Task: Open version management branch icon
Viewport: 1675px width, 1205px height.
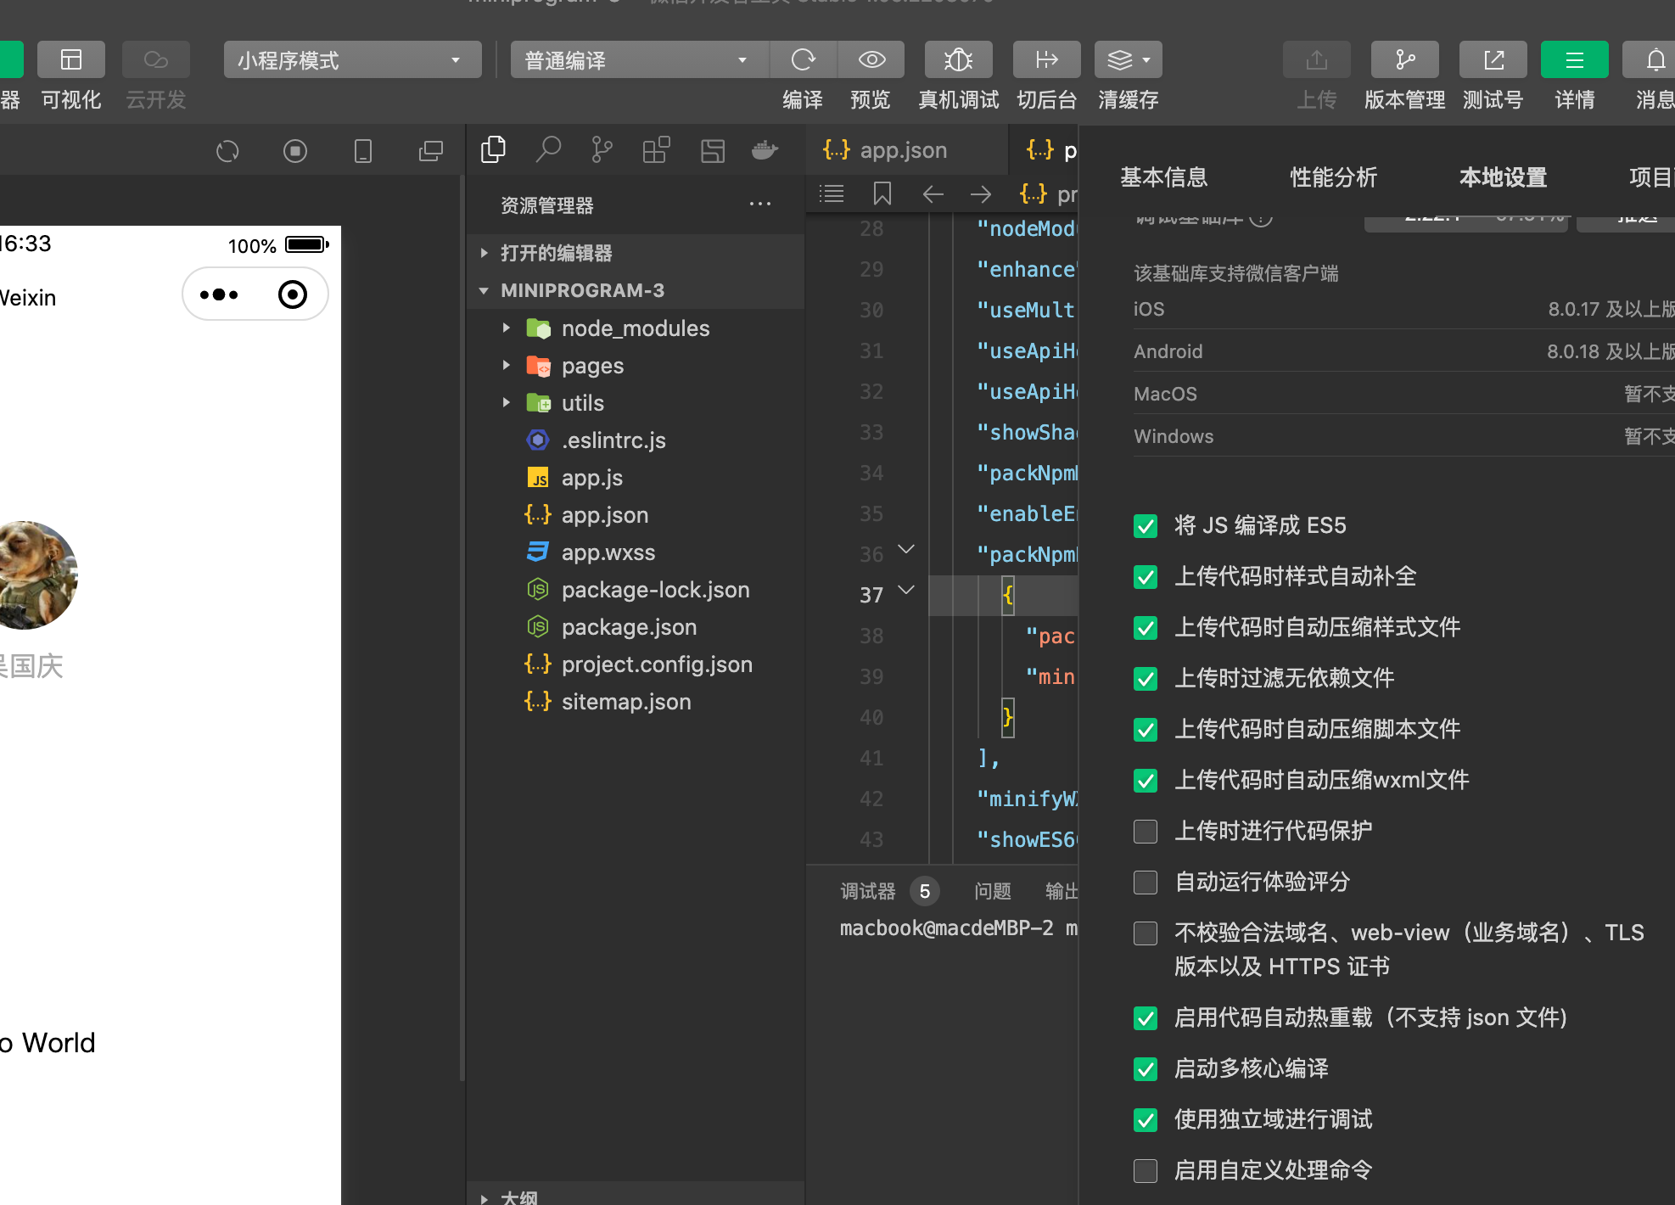Action: click(x=1405, y=60)
